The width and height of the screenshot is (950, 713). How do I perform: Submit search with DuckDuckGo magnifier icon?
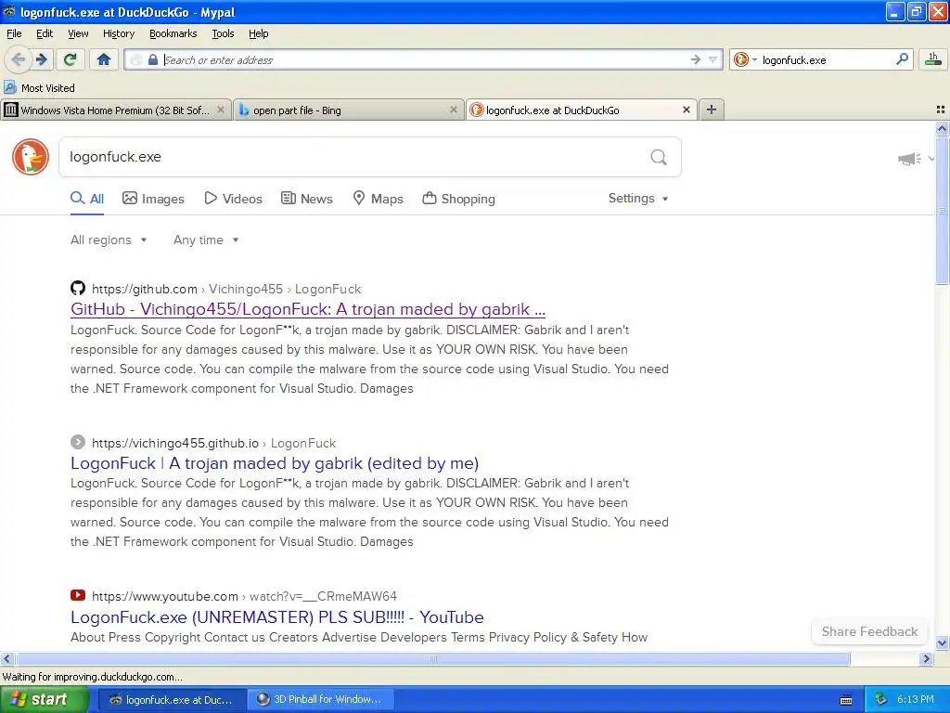point(659,157)
